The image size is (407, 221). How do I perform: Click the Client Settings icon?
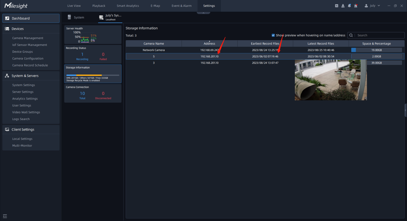click(x=7, y=129)
